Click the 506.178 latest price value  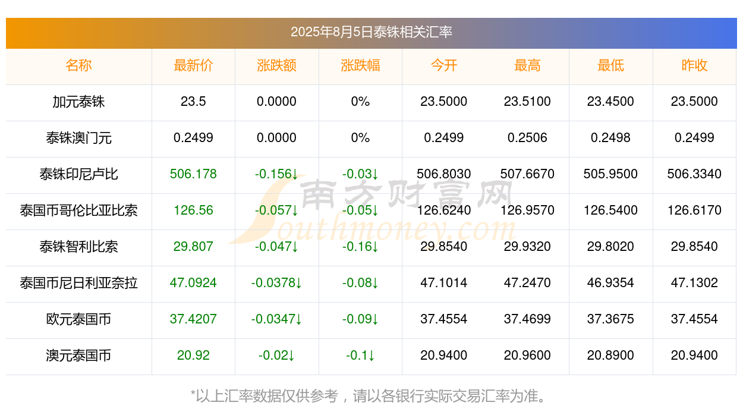(x=193, y=174)
